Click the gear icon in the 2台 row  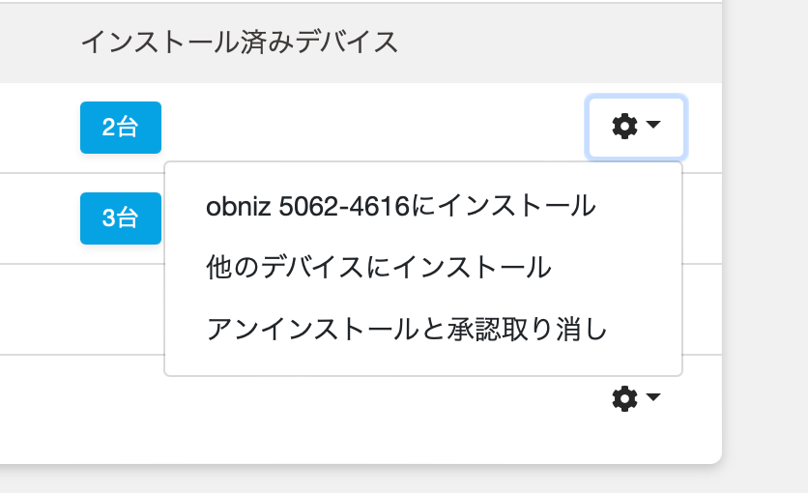click(625, 127)
